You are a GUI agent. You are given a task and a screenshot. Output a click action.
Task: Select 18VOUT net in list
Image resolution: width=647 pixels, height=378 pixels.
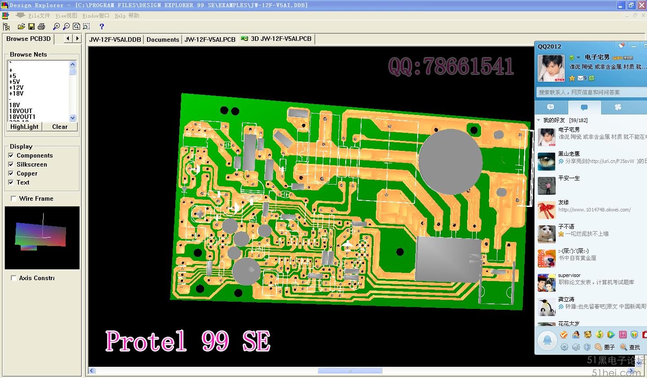[x=21, y=111]
